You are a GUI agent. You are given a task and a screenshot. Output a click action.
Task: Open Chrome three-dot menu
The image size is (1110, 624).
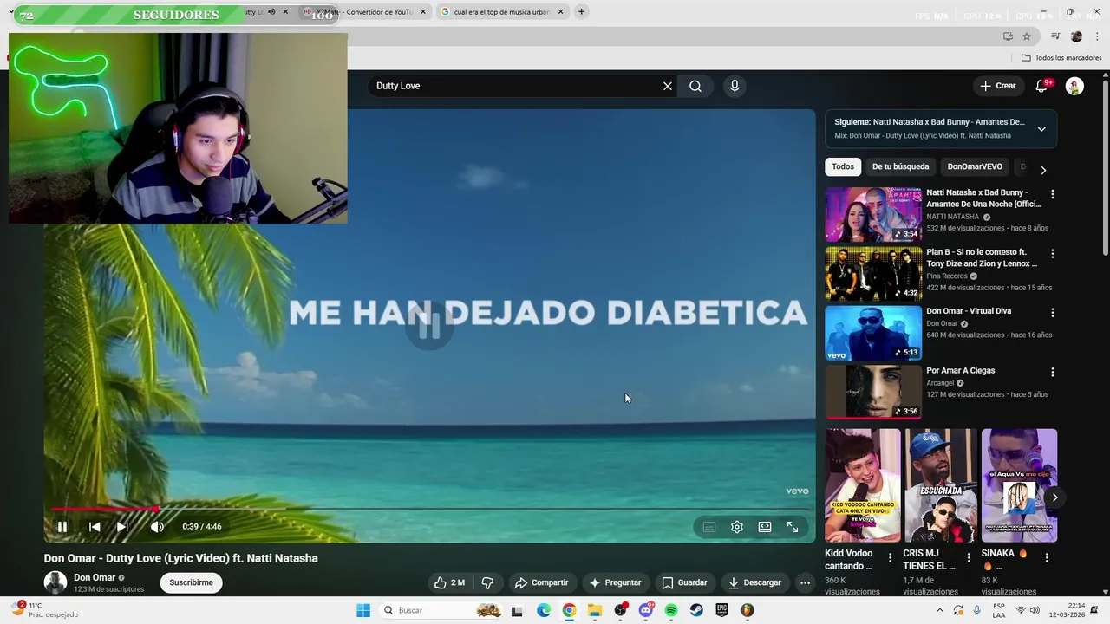point(1098,36)
